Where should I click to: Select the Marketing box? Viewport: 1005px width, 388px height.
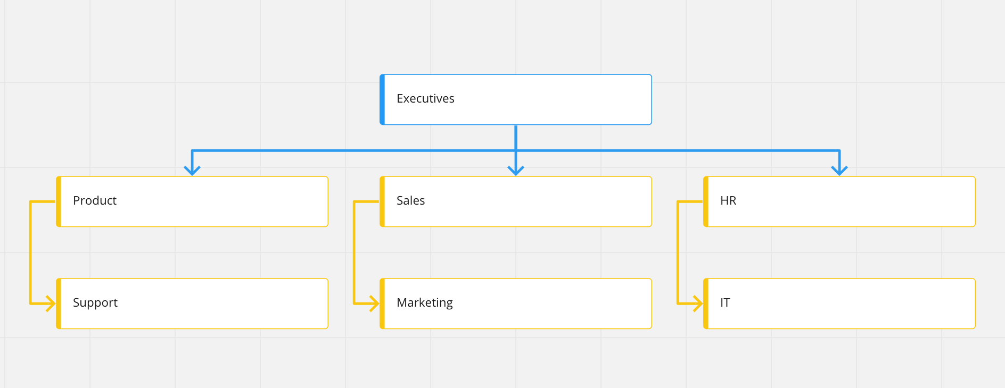pyautogui.click(x=515, y=303)
